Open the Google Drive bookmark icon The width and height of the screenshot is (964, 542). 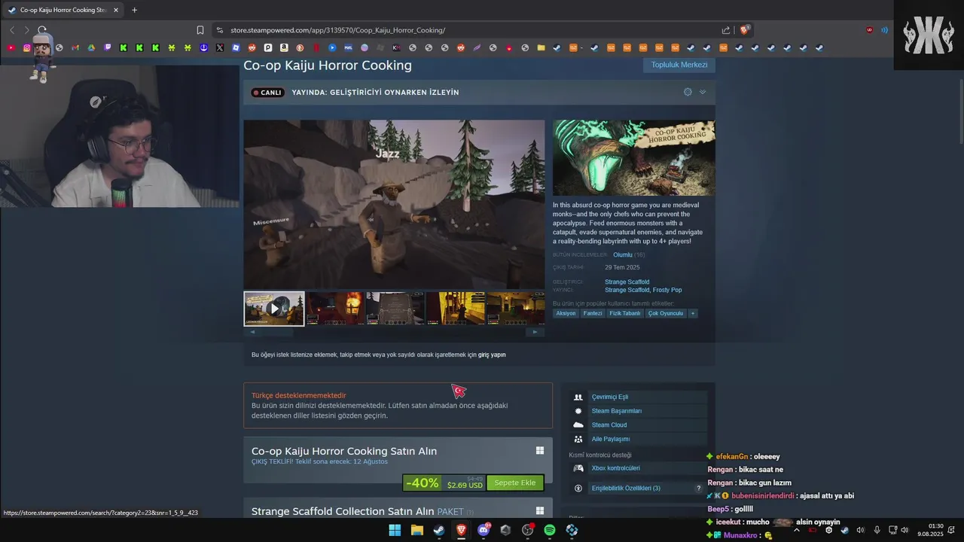[x=91, y=47]
